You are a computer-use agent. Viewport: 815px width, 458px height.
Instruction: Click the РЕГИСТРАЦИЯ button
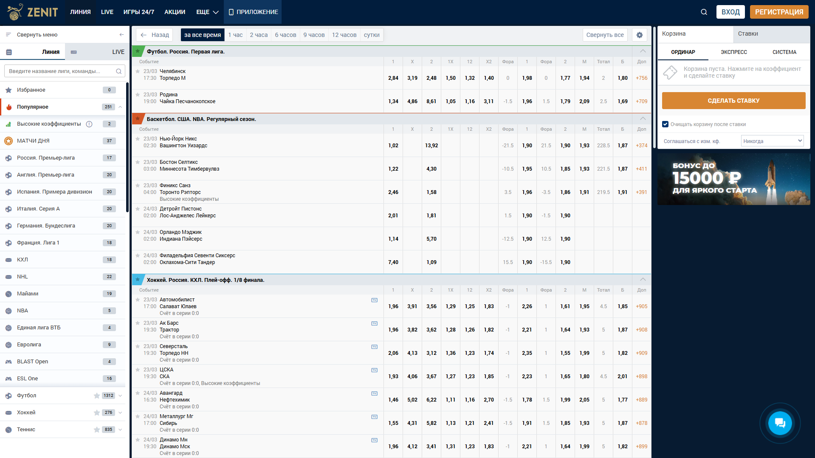pyautogui.click(x=779, y=12)
